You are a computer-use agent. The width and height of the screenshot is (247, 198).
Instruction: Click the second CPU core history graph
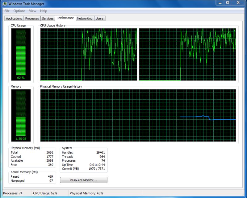click(190, 54)
